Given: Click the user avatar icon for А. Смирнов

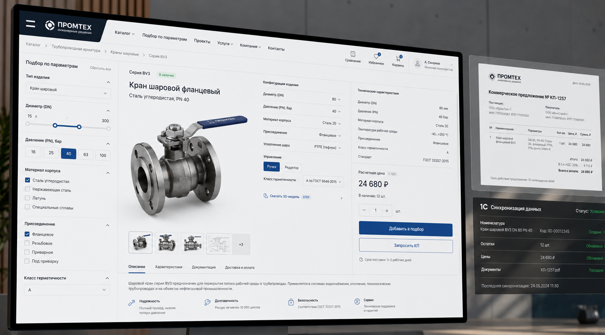Looking at the screenshot, I should (x=417, y=63).
